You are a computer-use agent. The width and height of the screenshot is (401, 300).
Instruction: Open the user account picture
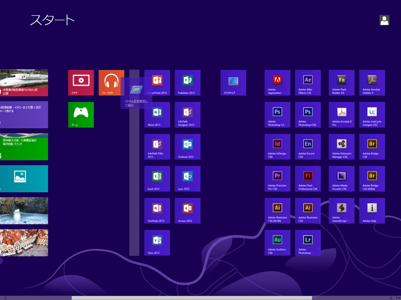click(x=384, y=20)
